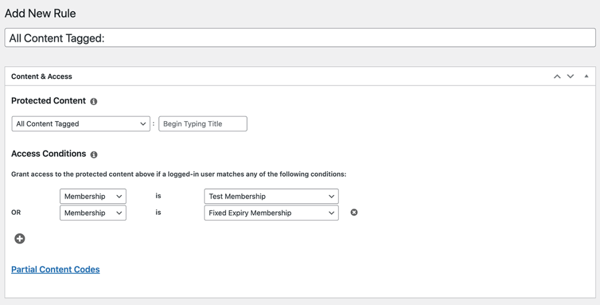Click the Protected Content info icon
The height and width of the screenshot is (305, 600).
pos(94,101)
